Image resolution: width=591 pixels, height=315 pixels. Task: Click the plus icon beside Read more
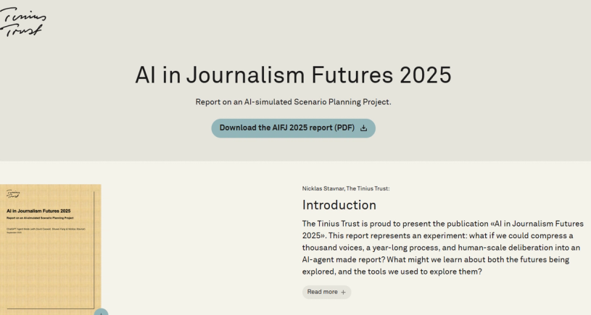[343, 292]
